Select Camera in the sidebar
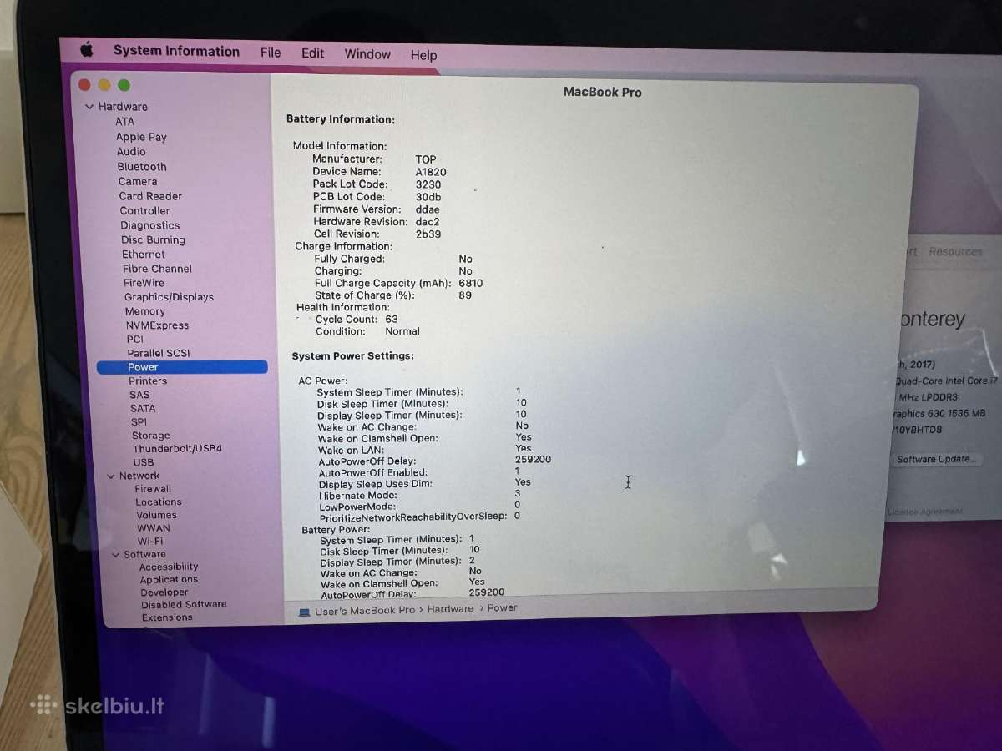1002x751 pixels. 138,182
